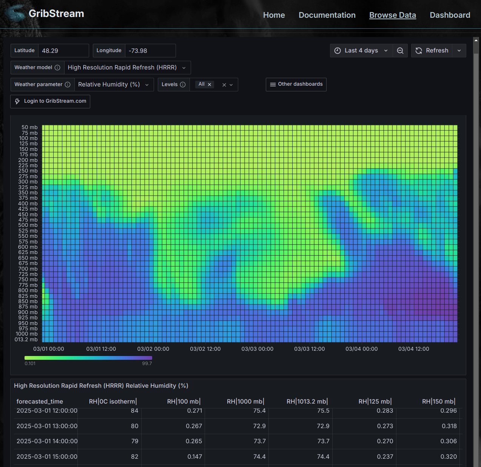Image resolution: width=481 pixels, height=467 pixels.
Task: Click the Other dashboards button
Action: tap(296, 84)
